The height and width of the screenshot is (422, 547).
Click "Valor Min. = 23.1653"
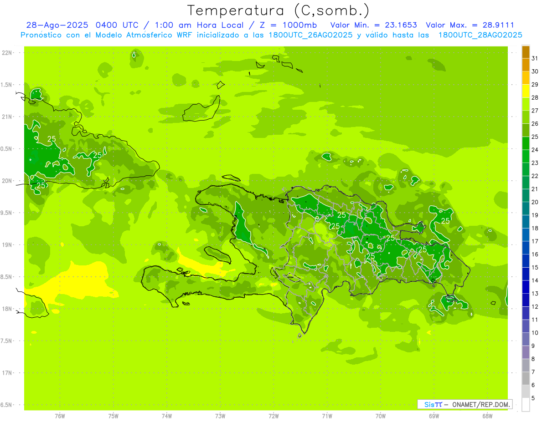point(374,25)
